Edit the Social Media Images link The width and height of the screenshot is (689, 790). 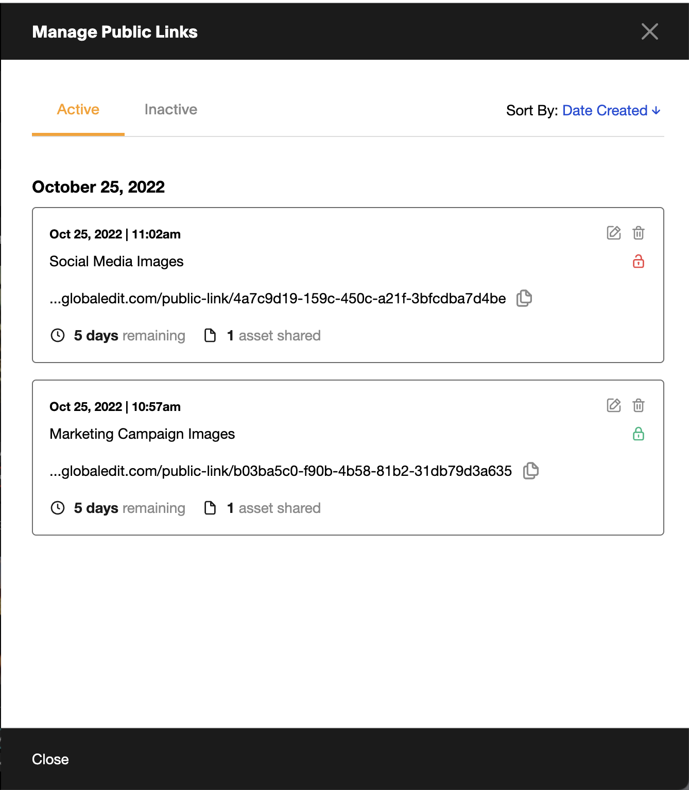coord(614,233)
